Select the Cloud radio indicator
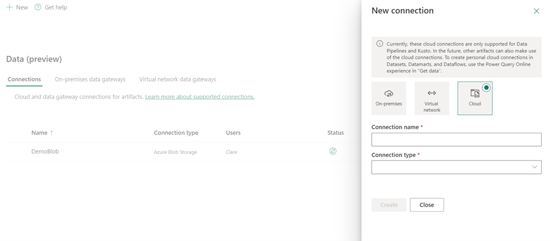Screen dimensions: 551x241 point(486,88)
